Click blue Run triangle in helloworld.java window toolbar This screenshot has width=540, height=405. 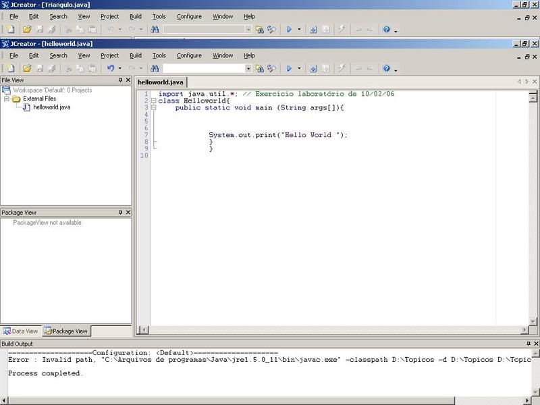(x=289, y=68)
